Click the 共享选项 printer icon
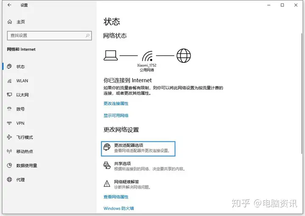305x216 pixels. 107,166
